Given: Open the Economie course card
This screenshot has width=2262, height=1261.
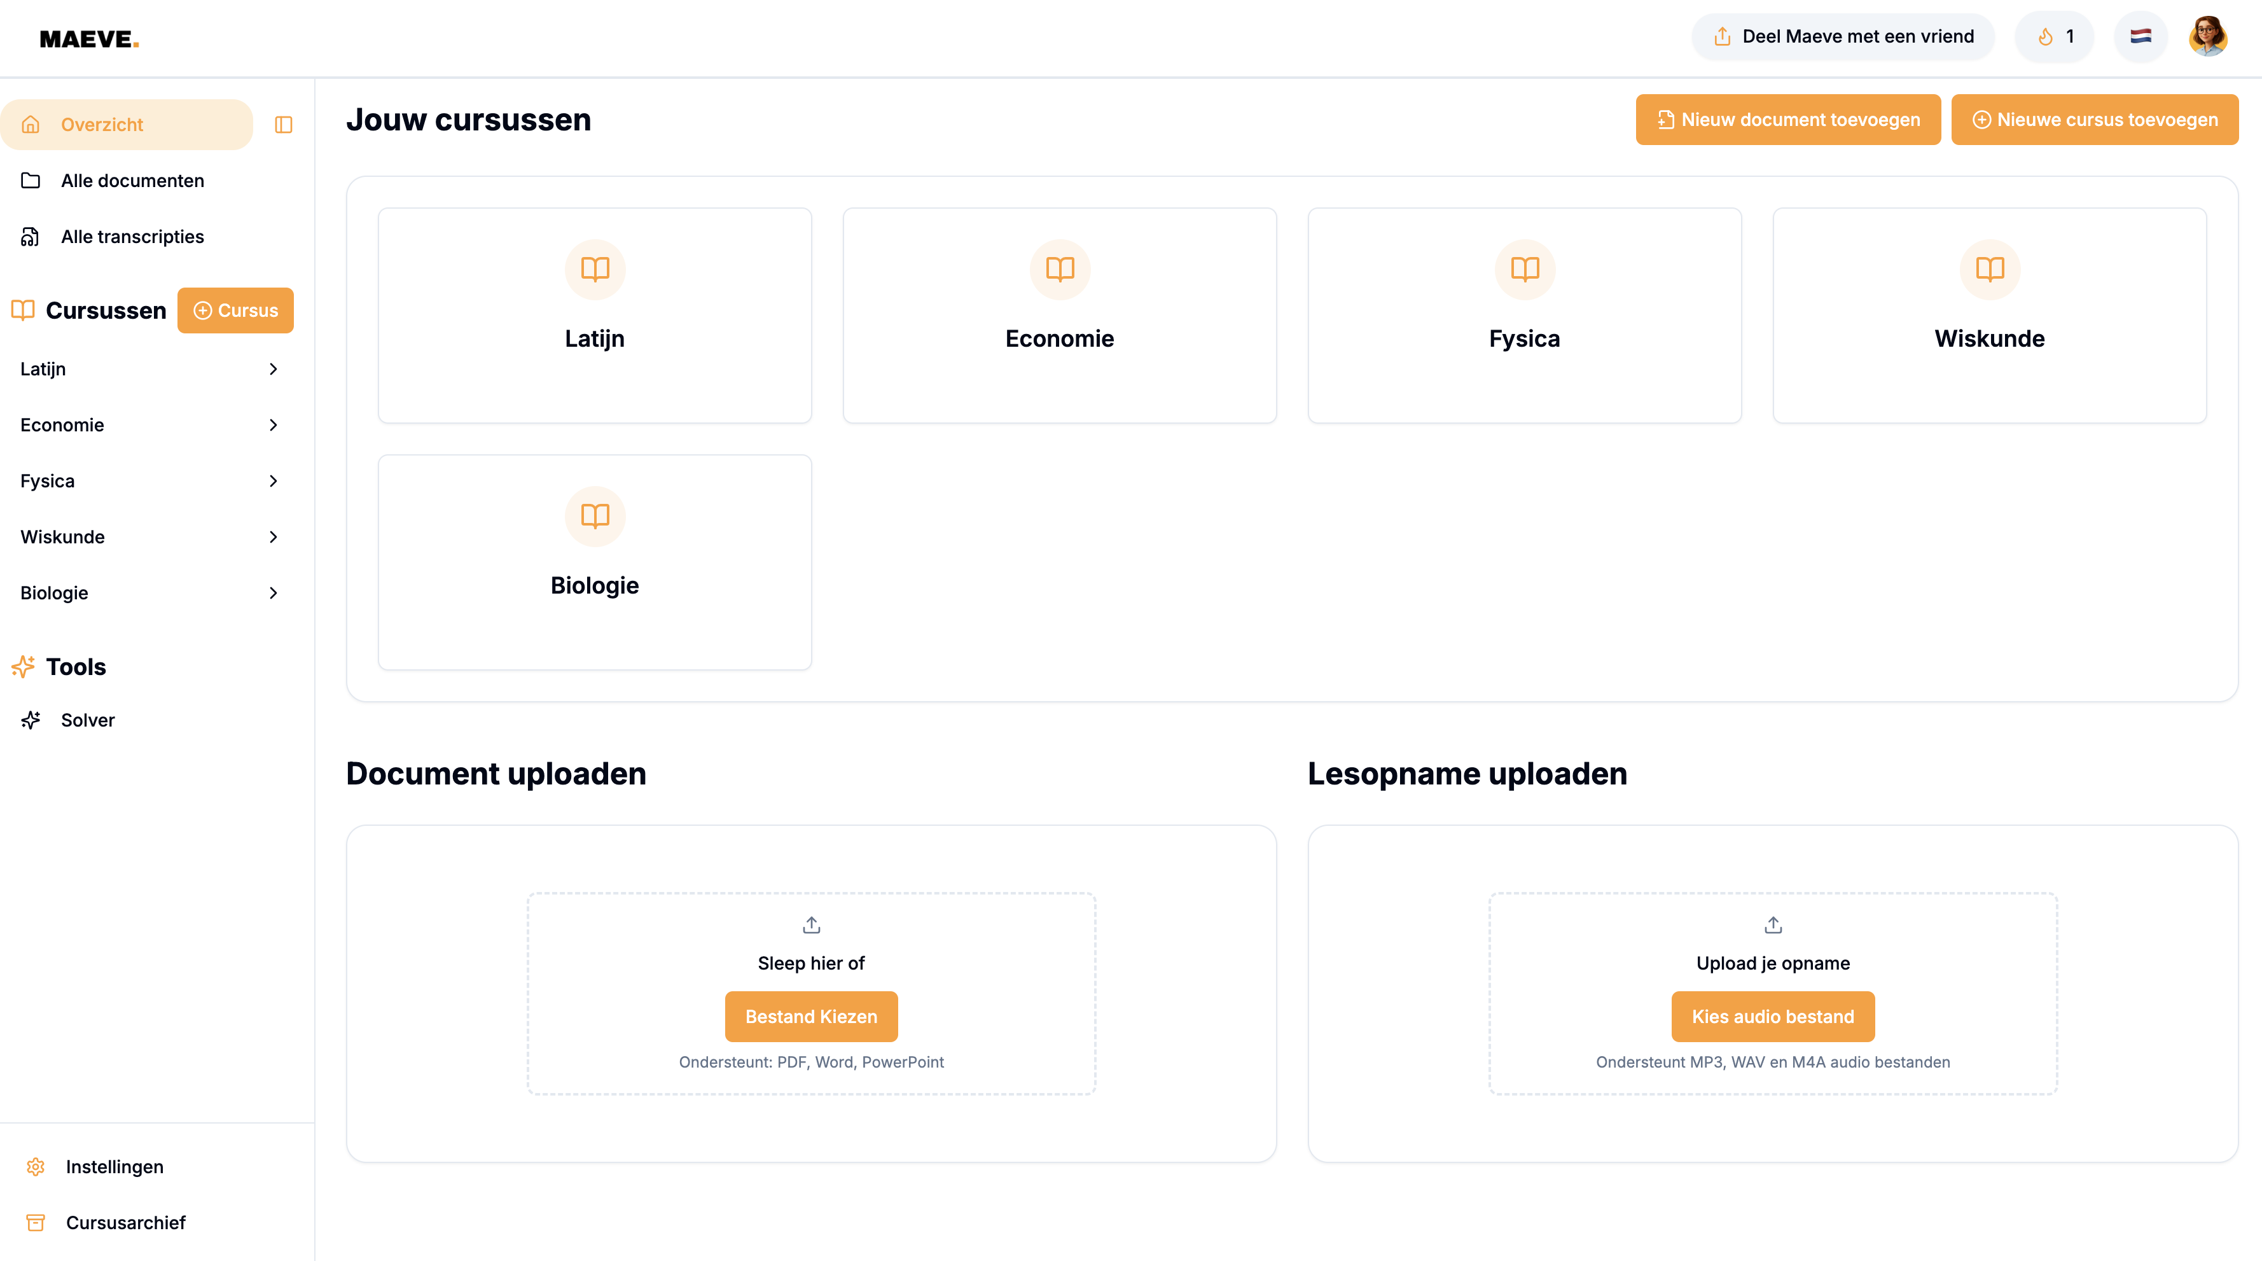Looking at the screenshot, I should pyautogui.click(x=1060, y=316).
